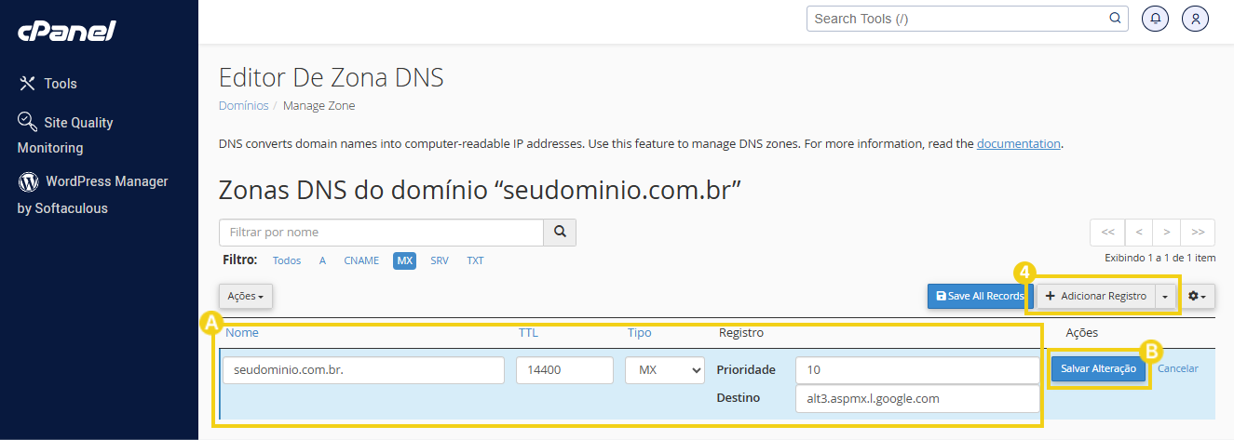Filter records by SRV type
The height and width of the screenshot is (440, 1234).
439,260
